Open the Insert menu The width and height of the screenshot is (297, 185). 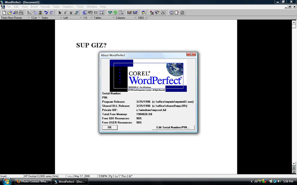click(34, 7)
